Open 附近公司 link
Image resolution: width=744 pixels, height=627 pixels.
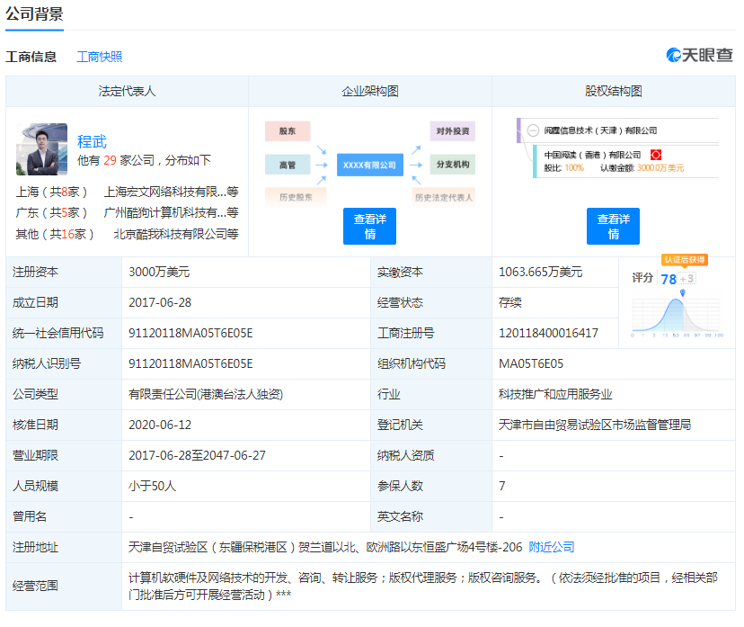point(552,547)
